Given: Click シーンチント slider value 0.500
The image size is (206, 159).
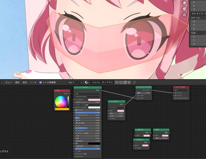Looking at the screenshot, I should pyautogui.click(x=88, y=128).
